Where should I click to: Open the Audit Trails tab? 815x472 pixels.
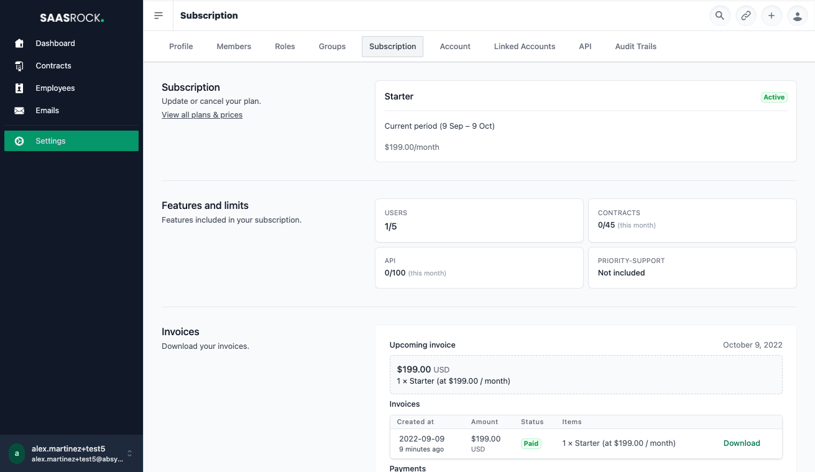pyautogui.click(x=635, y=47)
